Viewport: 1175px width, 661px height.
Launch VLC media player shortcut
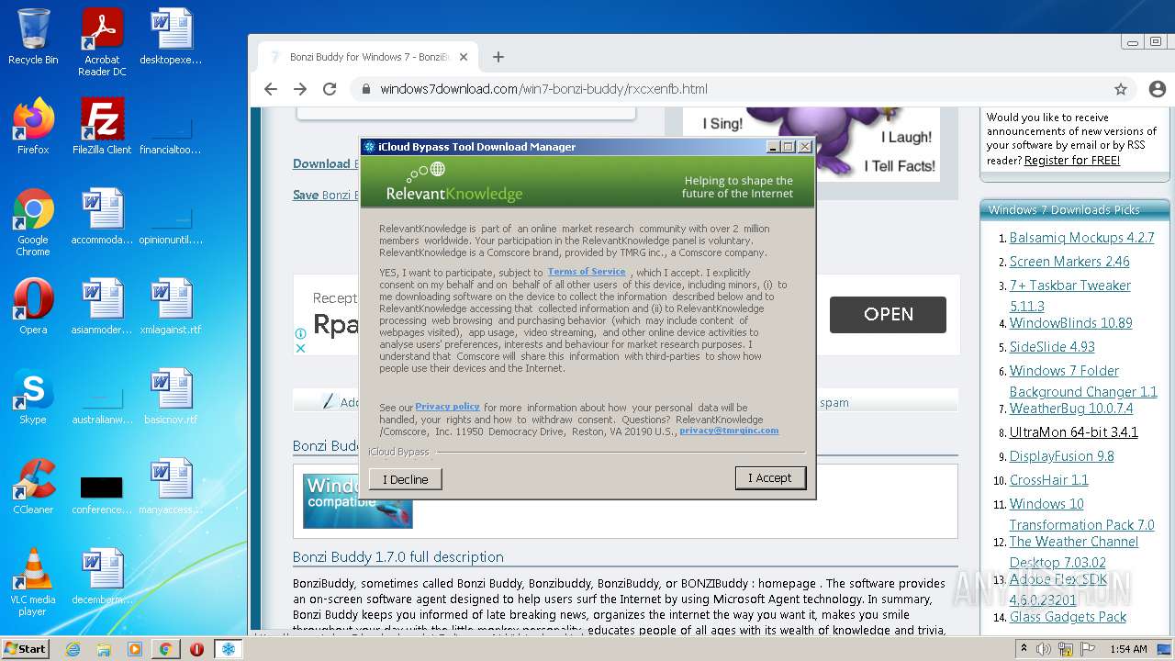[x=33, y=582]
